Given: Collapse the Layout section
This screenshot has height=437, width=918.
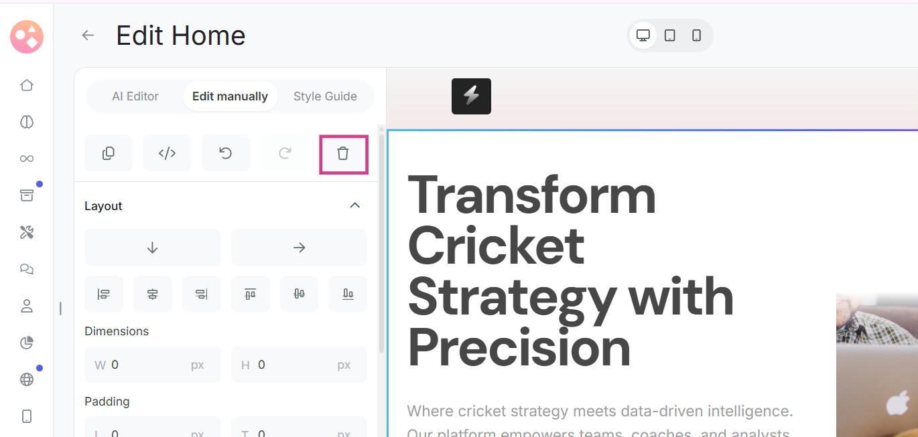Looking at the screenshot, I should 355,205.
